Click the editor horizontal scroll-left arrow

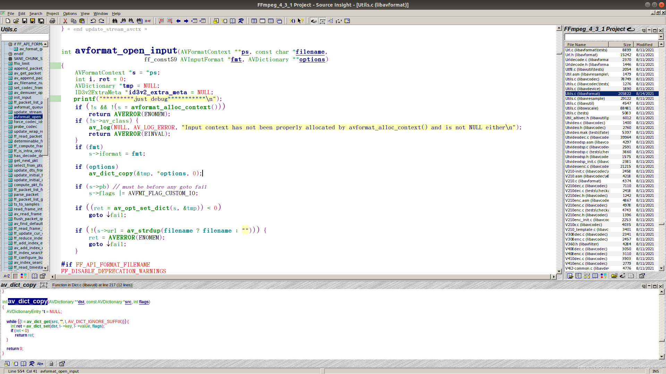coord(53,277)
